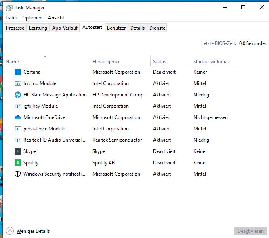Click HP Development Comp... publisher cell
Image resolution: width=269 pixels, height=238 pixels.
click(x=120, y=95)
